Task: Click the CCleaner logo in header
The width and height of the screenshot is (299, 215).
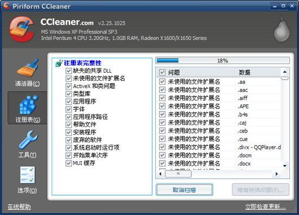Action: [x=22, y=29]
